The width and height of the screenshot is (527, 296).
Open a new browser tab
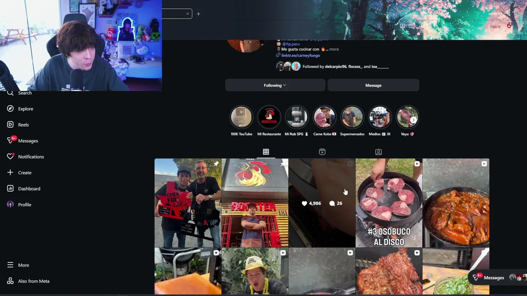click(x=198, y=14)
